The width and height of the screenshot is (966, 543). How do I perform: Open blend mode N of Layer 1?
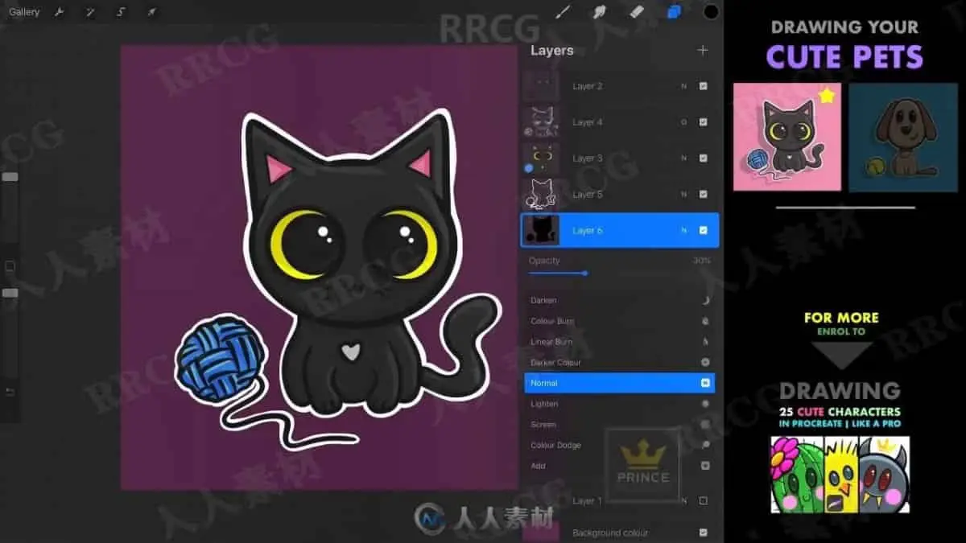pyautogui.click(x=684, y=500)
